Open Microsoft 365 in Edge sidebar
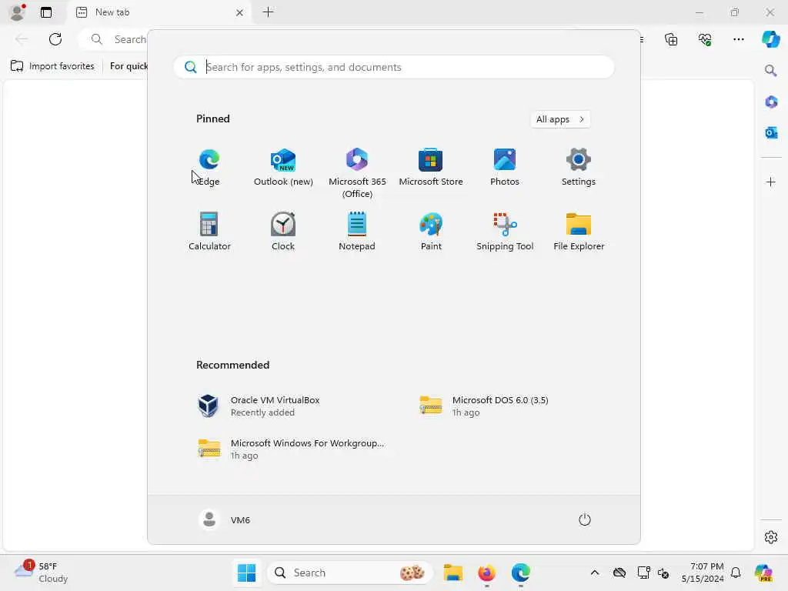The image size is (788, 591). 771,102
